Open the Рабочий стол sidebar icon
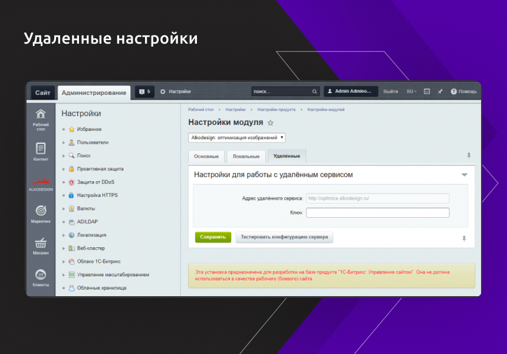This screenshot has width=507, height=354. click(41, 113)
